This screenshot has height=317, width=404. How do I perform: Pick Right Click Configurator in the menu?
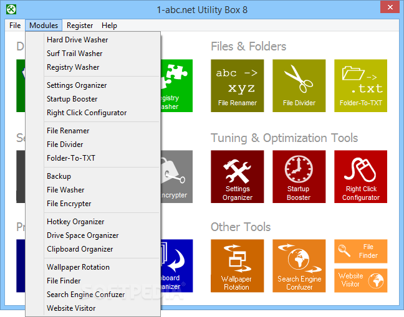point(93,113)
